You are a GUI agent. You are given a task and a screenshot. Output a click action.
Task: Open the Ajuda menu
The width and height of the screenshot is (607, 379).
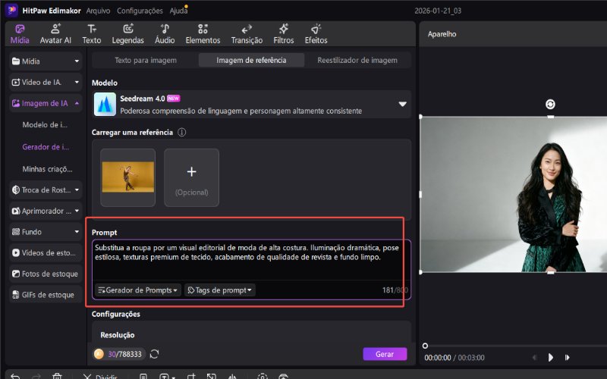178,11
